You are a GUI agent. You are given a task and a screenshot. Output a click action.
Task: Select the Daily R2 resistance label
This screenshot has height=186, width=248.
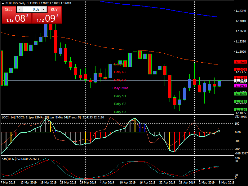(120, 72)
